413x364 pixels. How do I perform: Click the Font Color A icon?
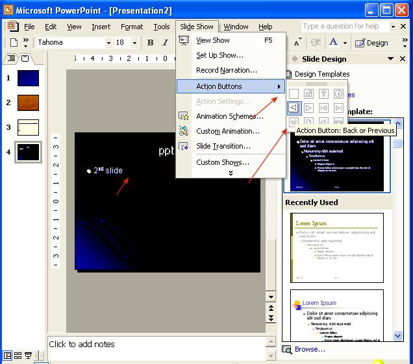[334, 42]
